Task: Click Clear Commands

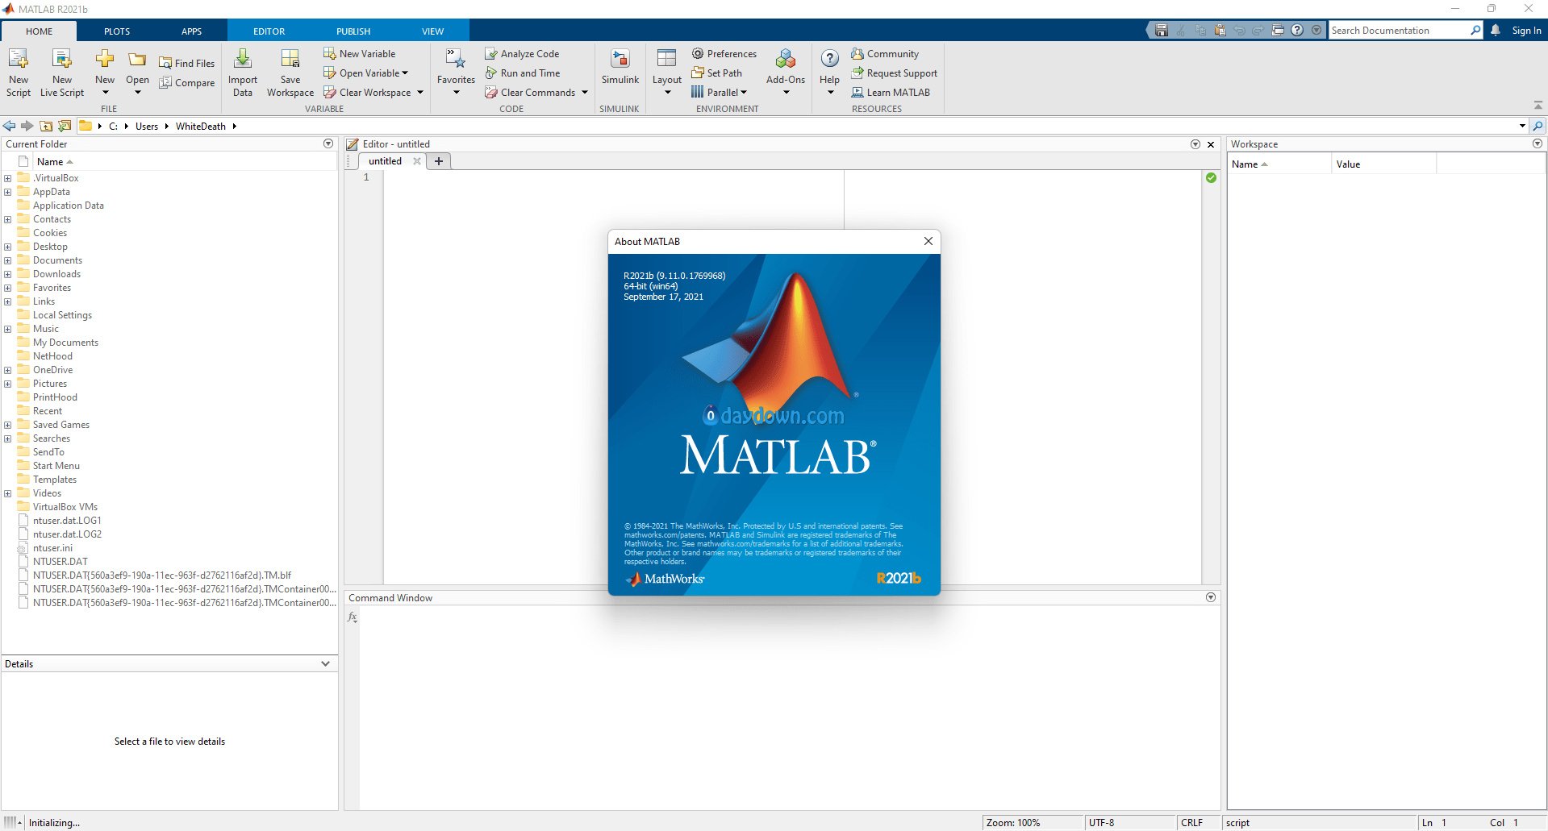Action: tap(530, 93)
